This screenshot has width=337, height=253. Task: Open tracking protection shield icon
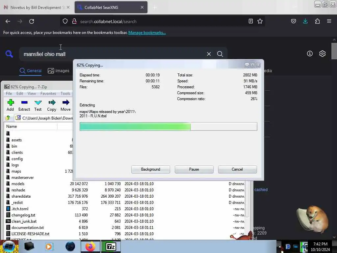pyautogui.click(x=65, y=21)
